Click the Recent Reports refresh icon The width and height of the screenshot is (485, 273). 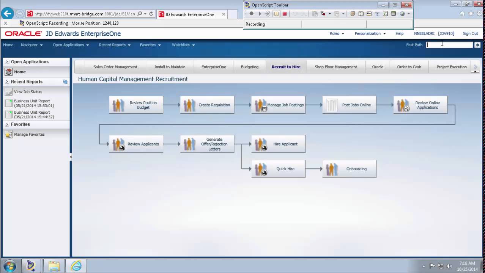pyautogui.click(x=65, y=82)
